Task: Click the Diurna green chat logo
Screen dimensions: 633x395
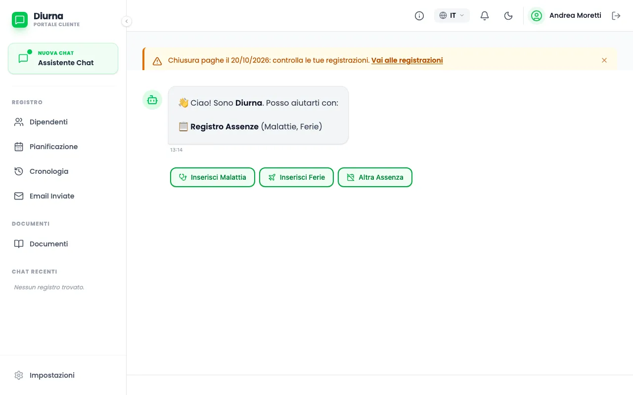Action: coord(20,20)
